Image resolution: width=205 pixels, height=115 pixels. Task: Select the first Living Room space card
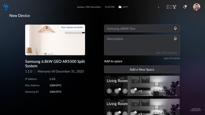pyautogui.click(x=142, y=86)
